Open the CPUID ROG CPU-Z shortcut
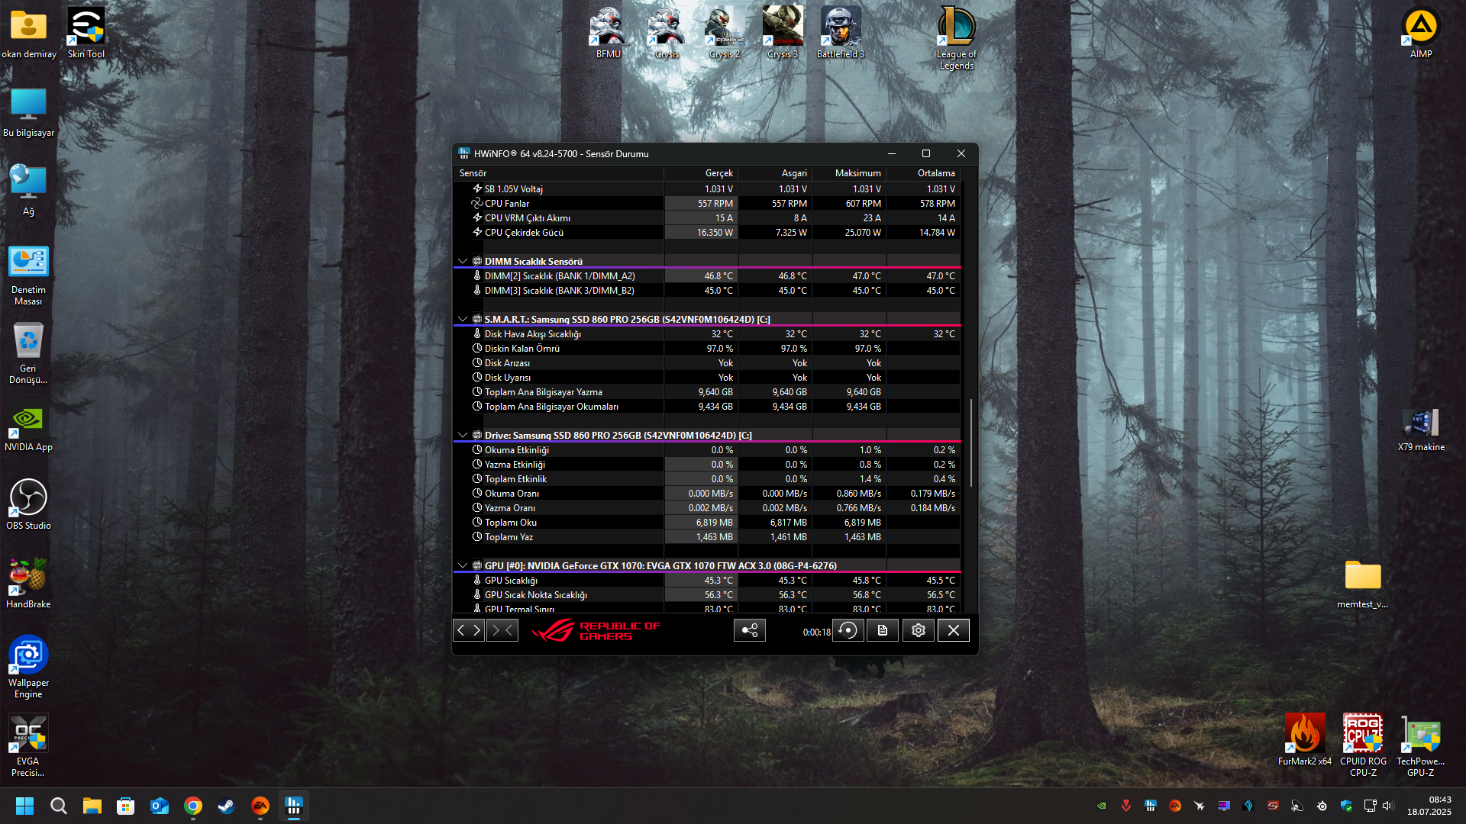1466x824 pixels. click(1363, 745)
